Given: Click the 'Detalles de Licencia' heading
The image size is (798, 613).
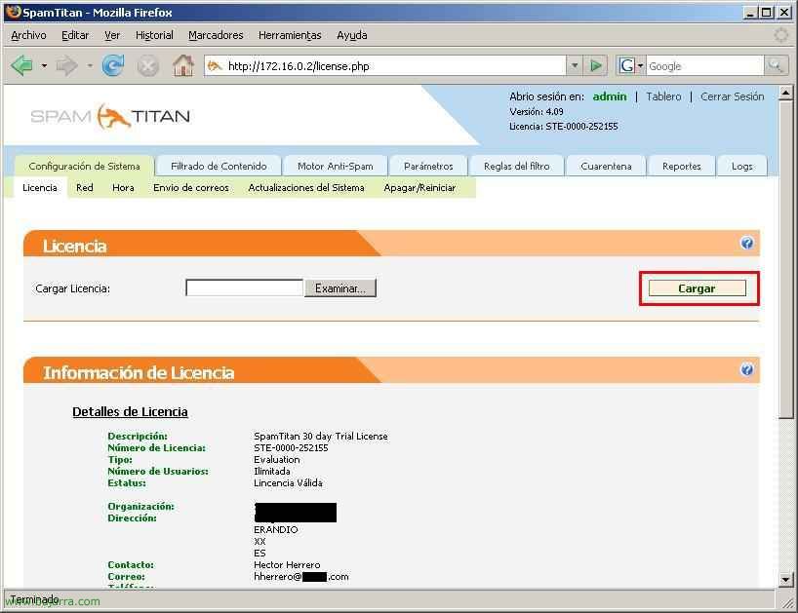Looking at the screenshot, I should tap(131, 411).
